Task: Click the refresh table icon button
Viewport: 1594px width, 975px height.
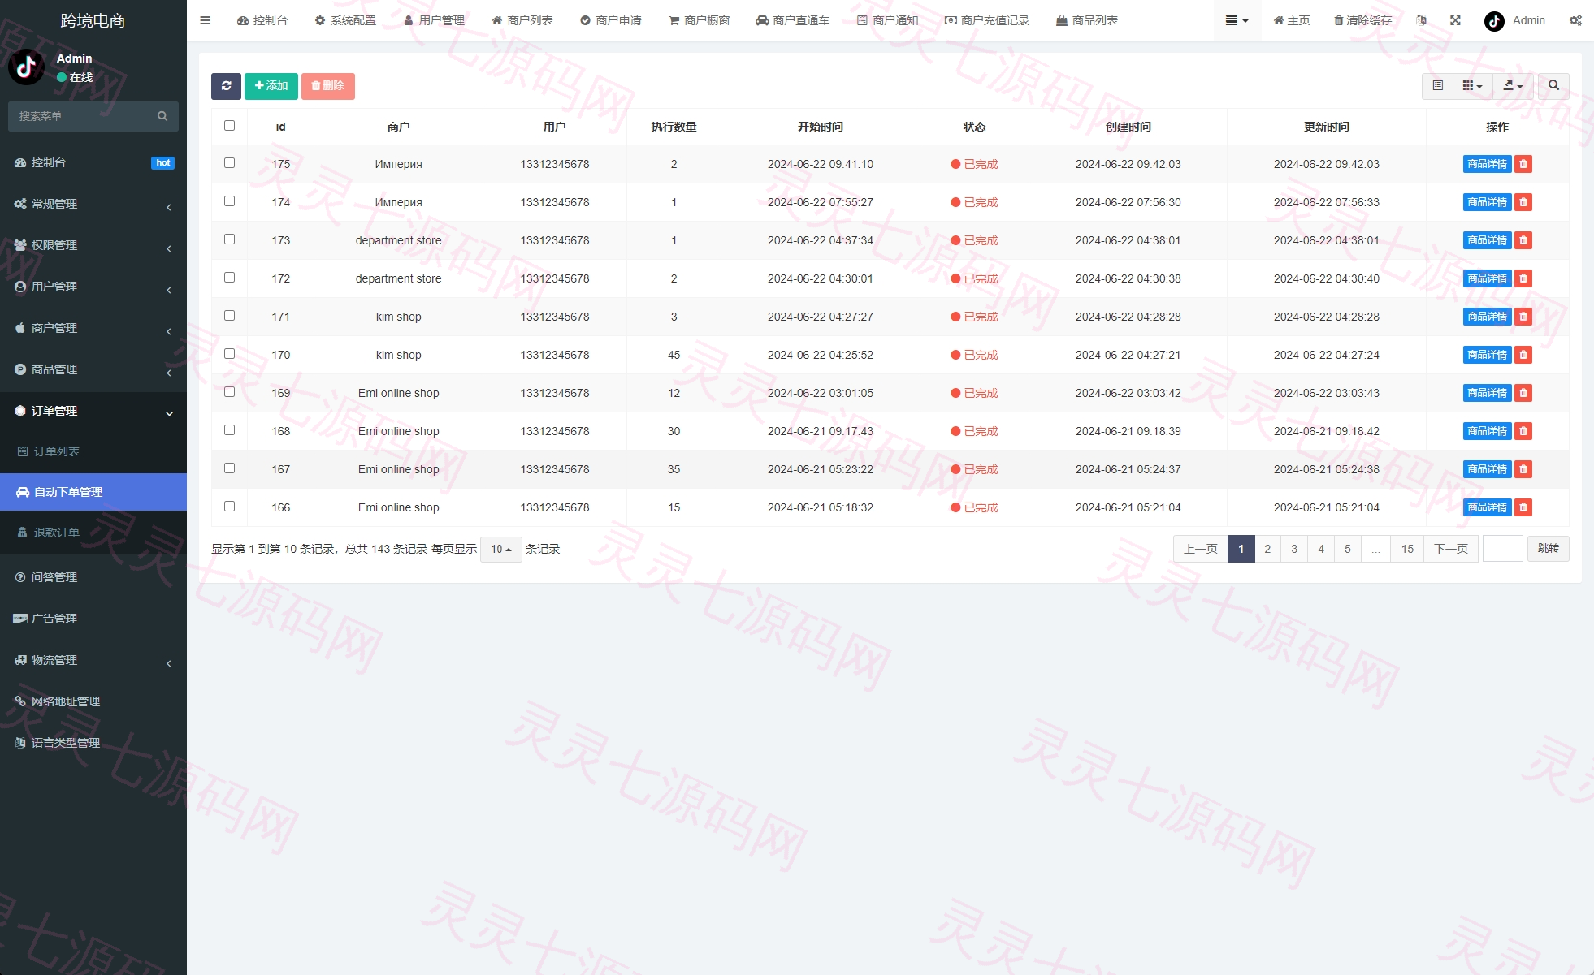Action: (226, 86)
